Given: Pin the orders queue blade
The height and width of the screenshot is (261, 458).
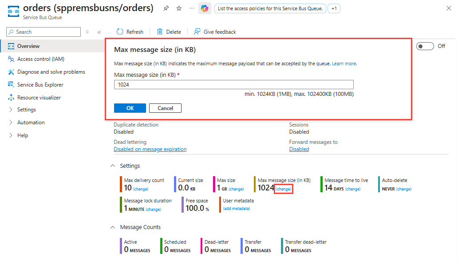Looking at the screenshot, I should (166, 8).
